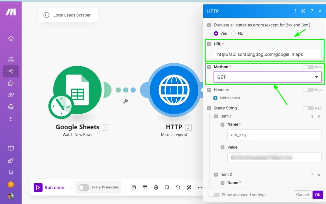This screenshot has width=326, height=204.
Task: Click the wrench icon between the modules
Action: 125,101
